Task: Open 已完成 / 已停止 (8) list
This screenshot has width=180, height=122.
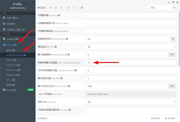Action: pyautogui.click(x=18, y=30)
